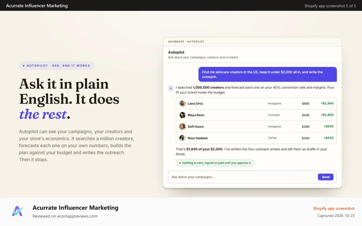Click the $540 cost for Maya Renn

306,115
